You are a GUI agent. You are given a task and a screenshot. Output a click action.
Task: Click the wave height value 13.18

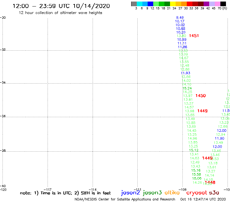213,163
